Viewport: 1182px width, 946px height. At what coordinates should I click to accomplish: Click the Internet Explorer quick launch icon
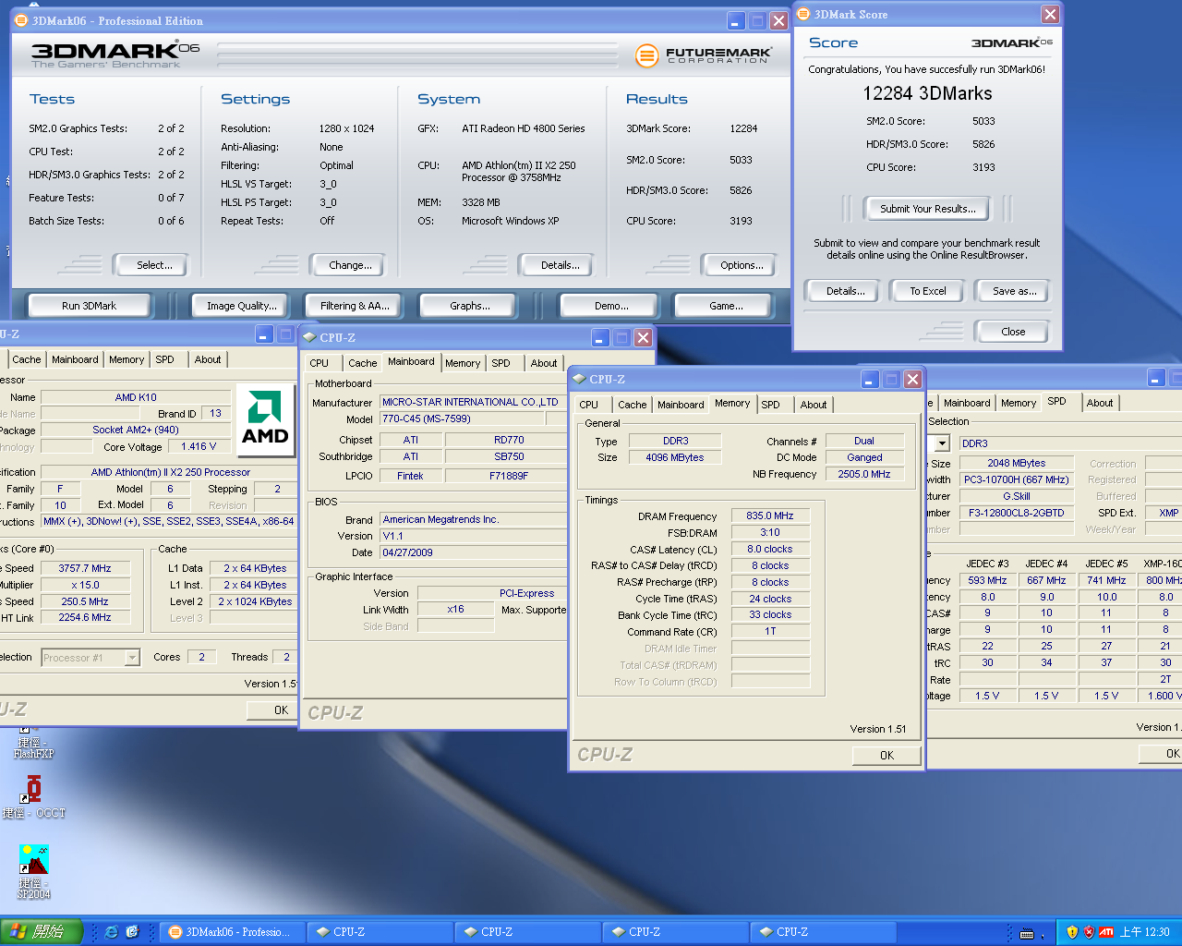(x=112, y=932)
